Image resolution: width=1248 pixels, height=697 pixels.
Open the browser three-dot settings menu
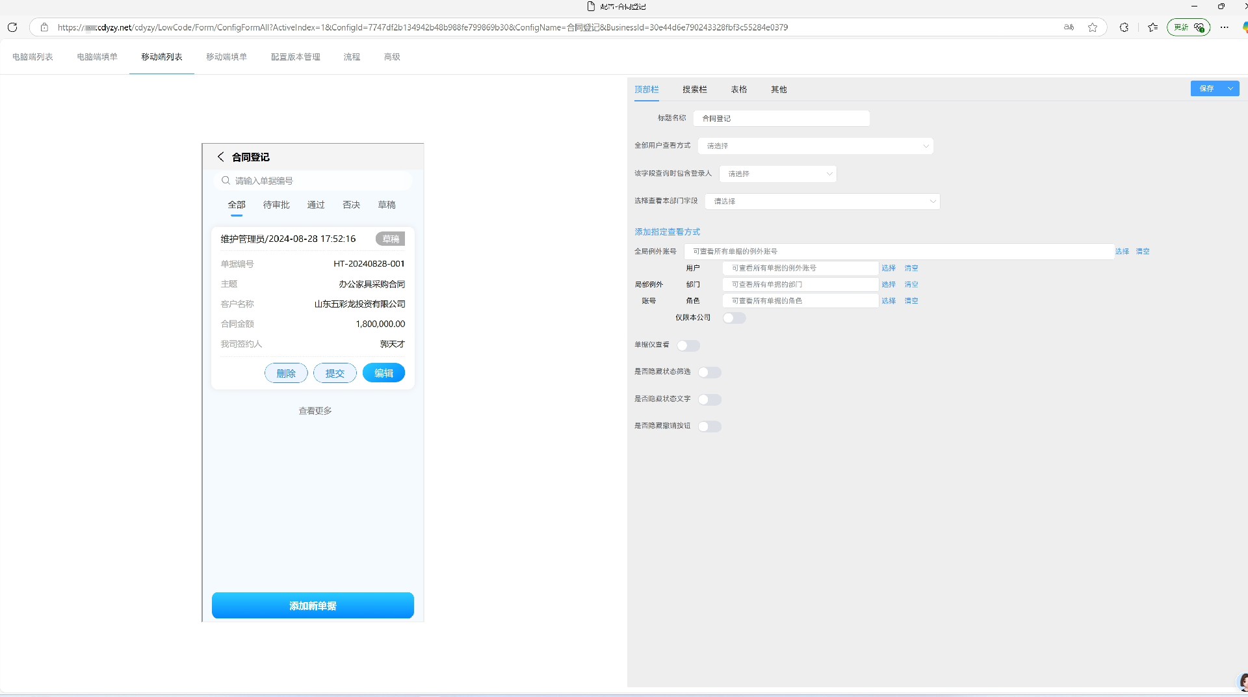(x=1225, y=27)
